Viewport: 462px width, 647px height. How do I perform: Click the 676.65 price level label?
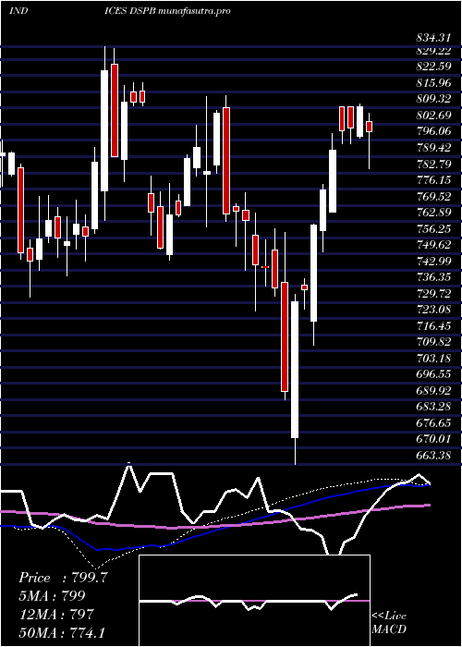point(433,422)
